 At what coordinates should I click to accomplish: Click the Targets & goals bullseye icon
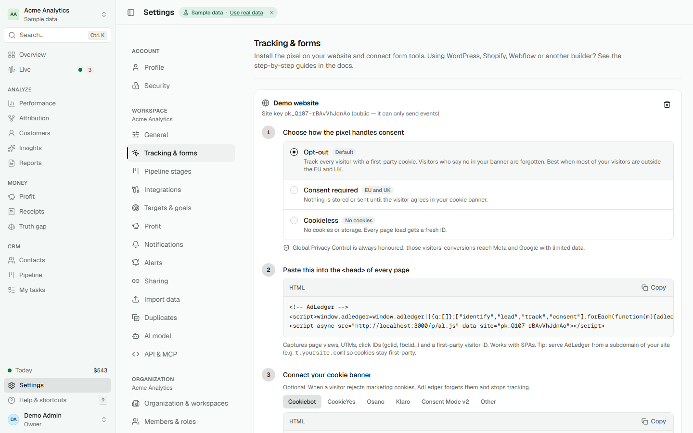click(136, 208)
